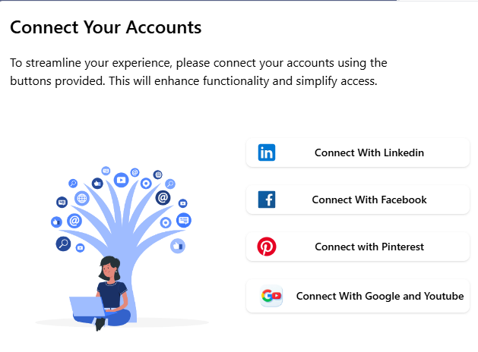The height and width of the screenshot is (352, 478).
Task: Click the large light-blue @ symbol bubble
Action: pos(74,221)
